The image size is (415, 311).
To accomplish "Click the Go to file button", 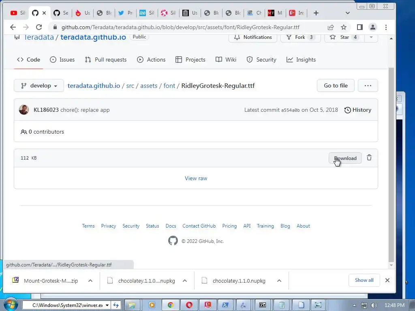I will 336,85.
